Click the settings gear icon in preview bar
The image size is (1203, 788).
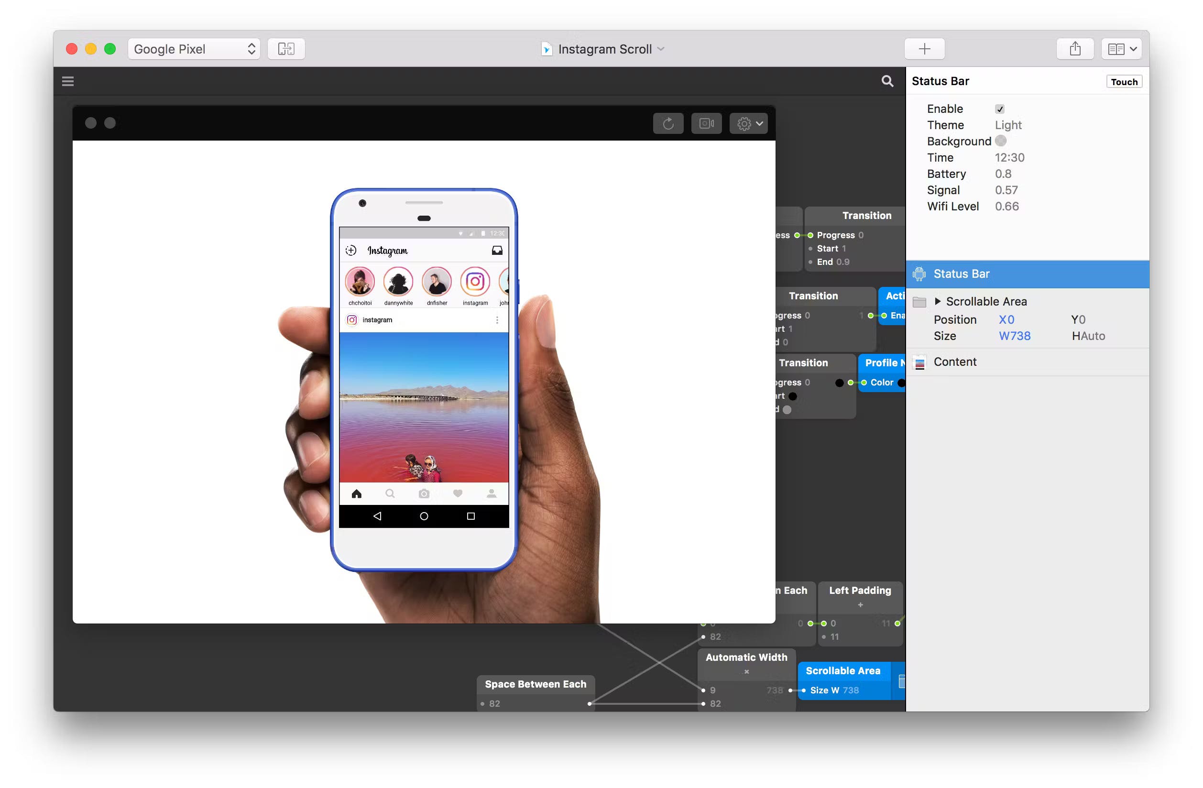743,123
